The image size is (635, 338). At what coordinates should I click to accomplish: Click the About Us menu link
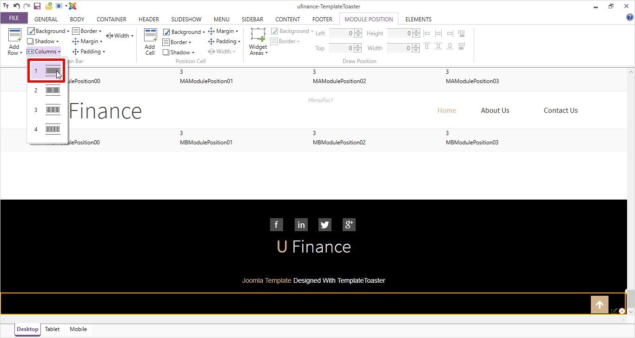pos(495,110)
